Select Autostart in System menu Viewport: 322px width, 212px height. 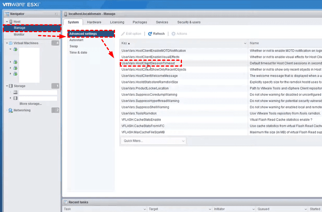point(91,40)
